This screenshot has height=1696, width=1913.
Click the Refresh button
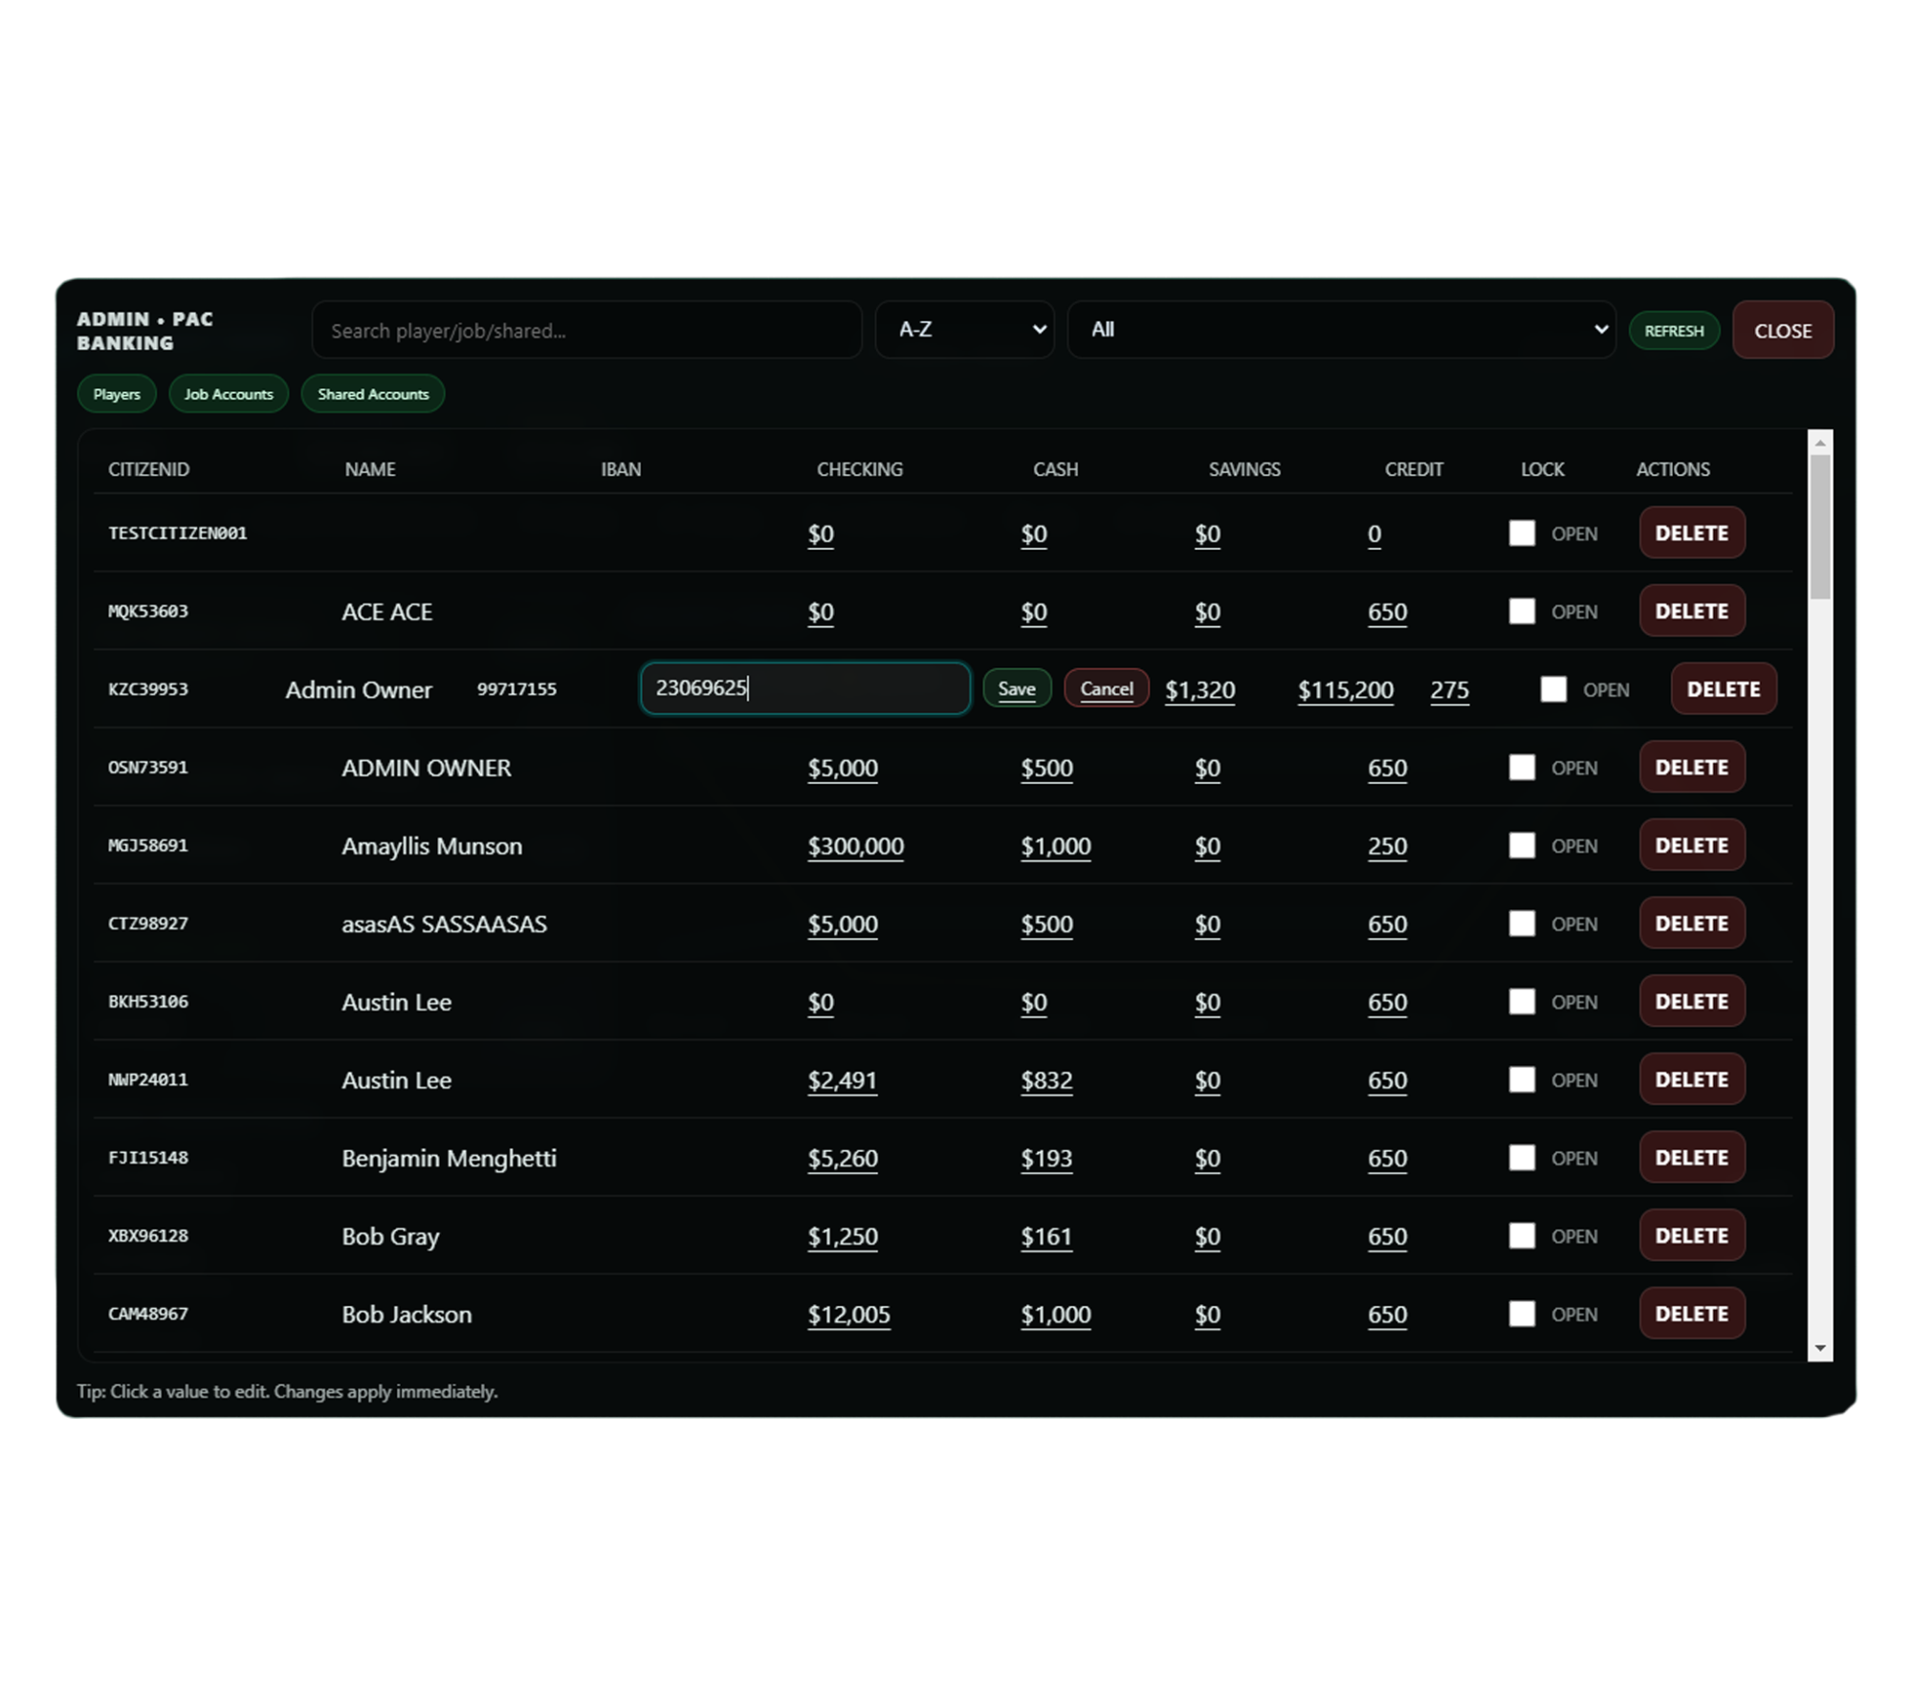pos(1673,331)
